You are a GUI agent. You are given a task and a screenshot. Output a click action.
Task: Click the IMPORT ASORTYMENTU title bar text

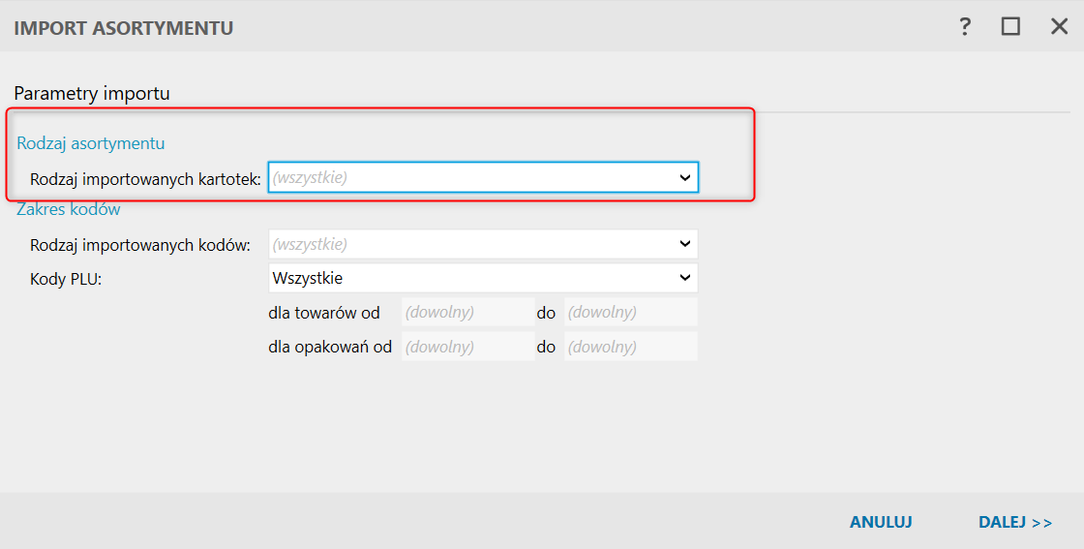124,28
